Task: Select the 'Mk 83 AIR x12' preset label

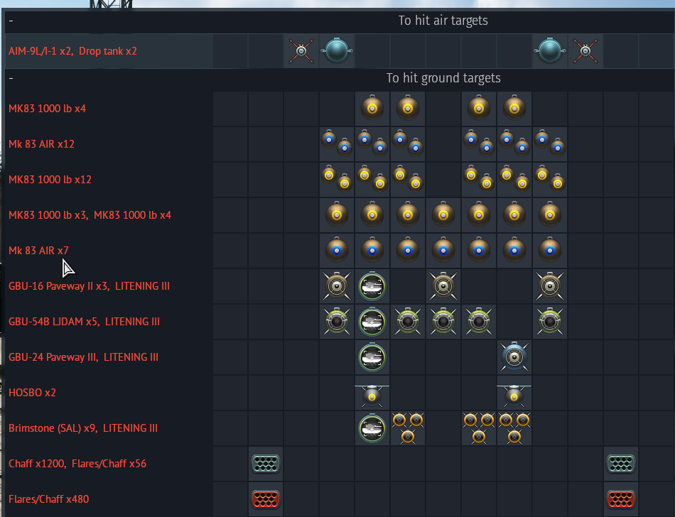Action: [x=41, y=144]
